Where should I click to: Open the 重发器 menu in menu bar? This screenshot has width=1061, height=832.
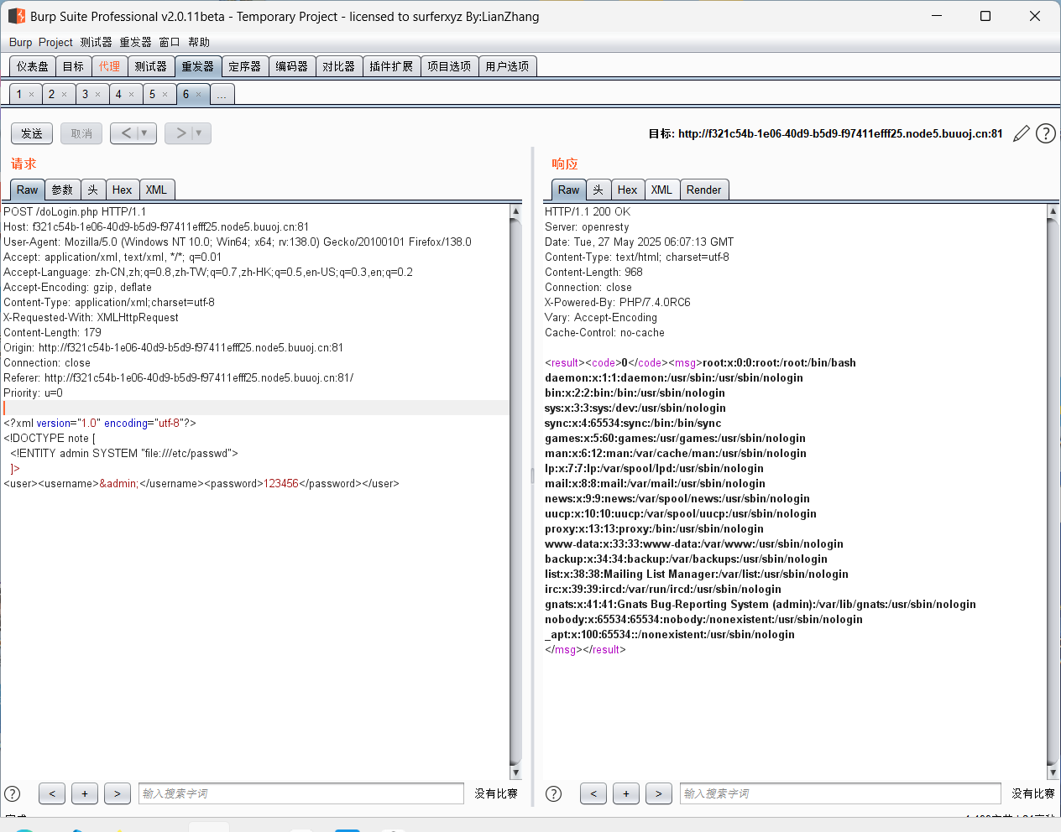click(135, 42)
